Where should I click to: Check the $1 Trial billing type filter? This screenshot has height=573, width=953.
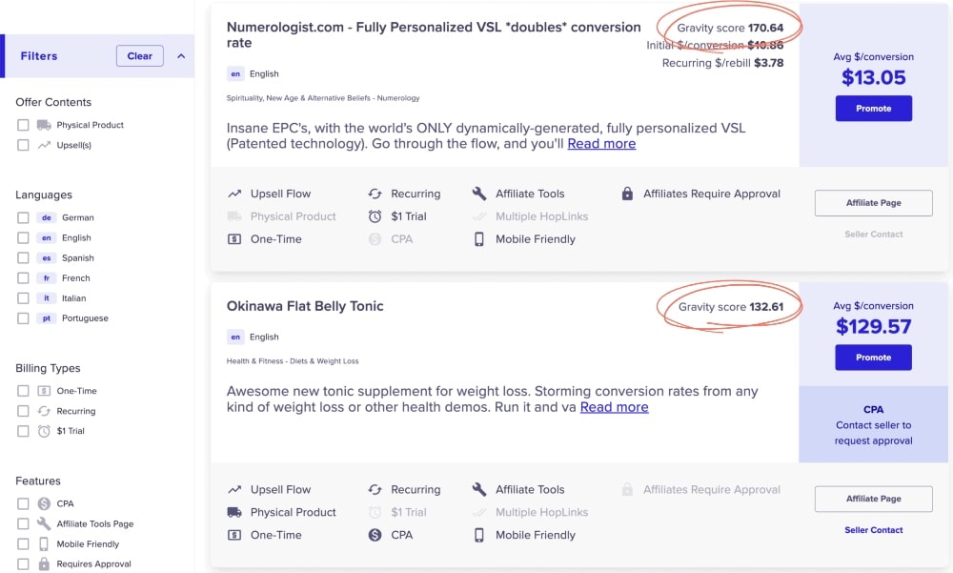23,431
